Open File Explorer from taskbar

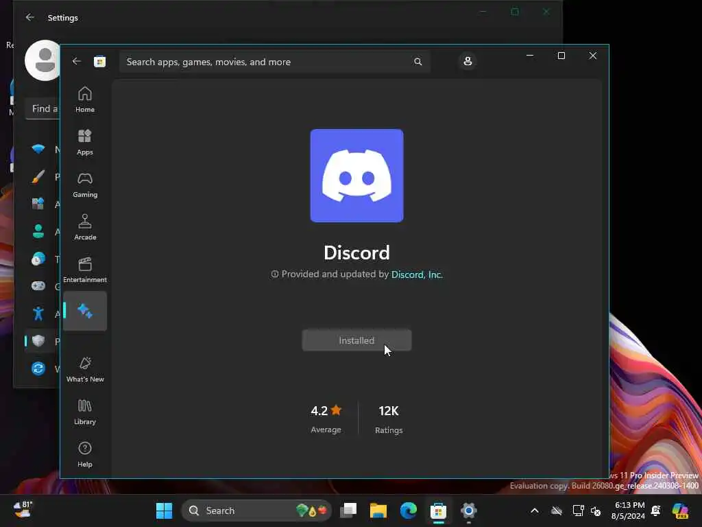[x=378, y=511]
